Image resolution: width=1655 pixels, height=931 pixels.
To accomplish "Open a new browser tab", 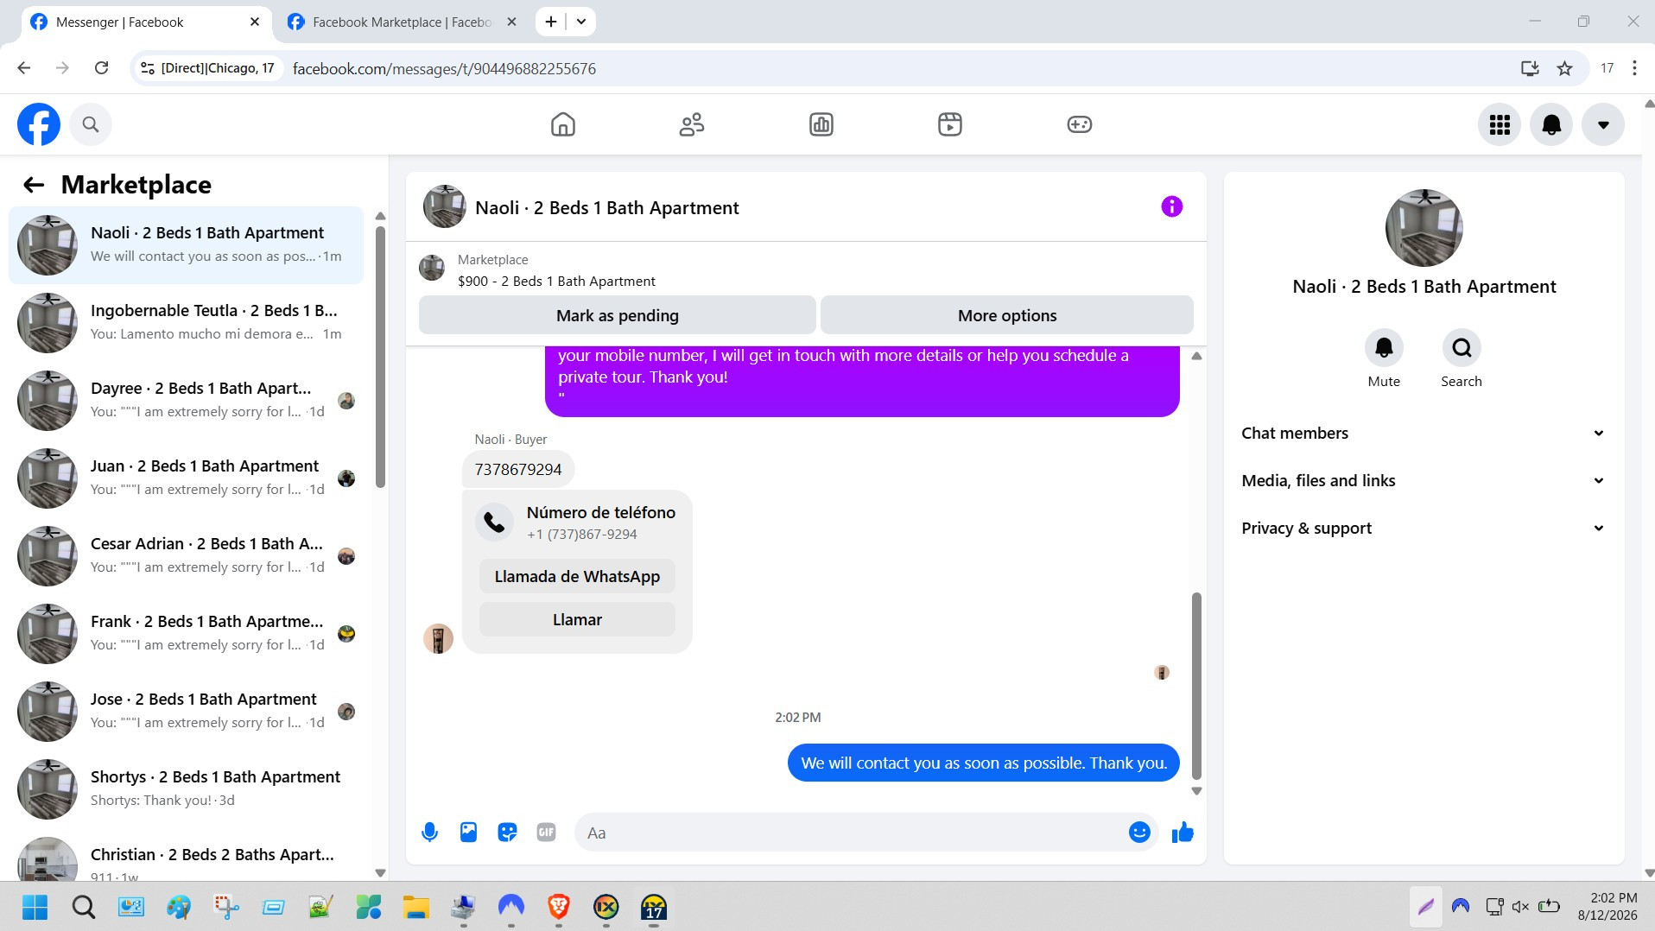I will click(x=551, y=22).
